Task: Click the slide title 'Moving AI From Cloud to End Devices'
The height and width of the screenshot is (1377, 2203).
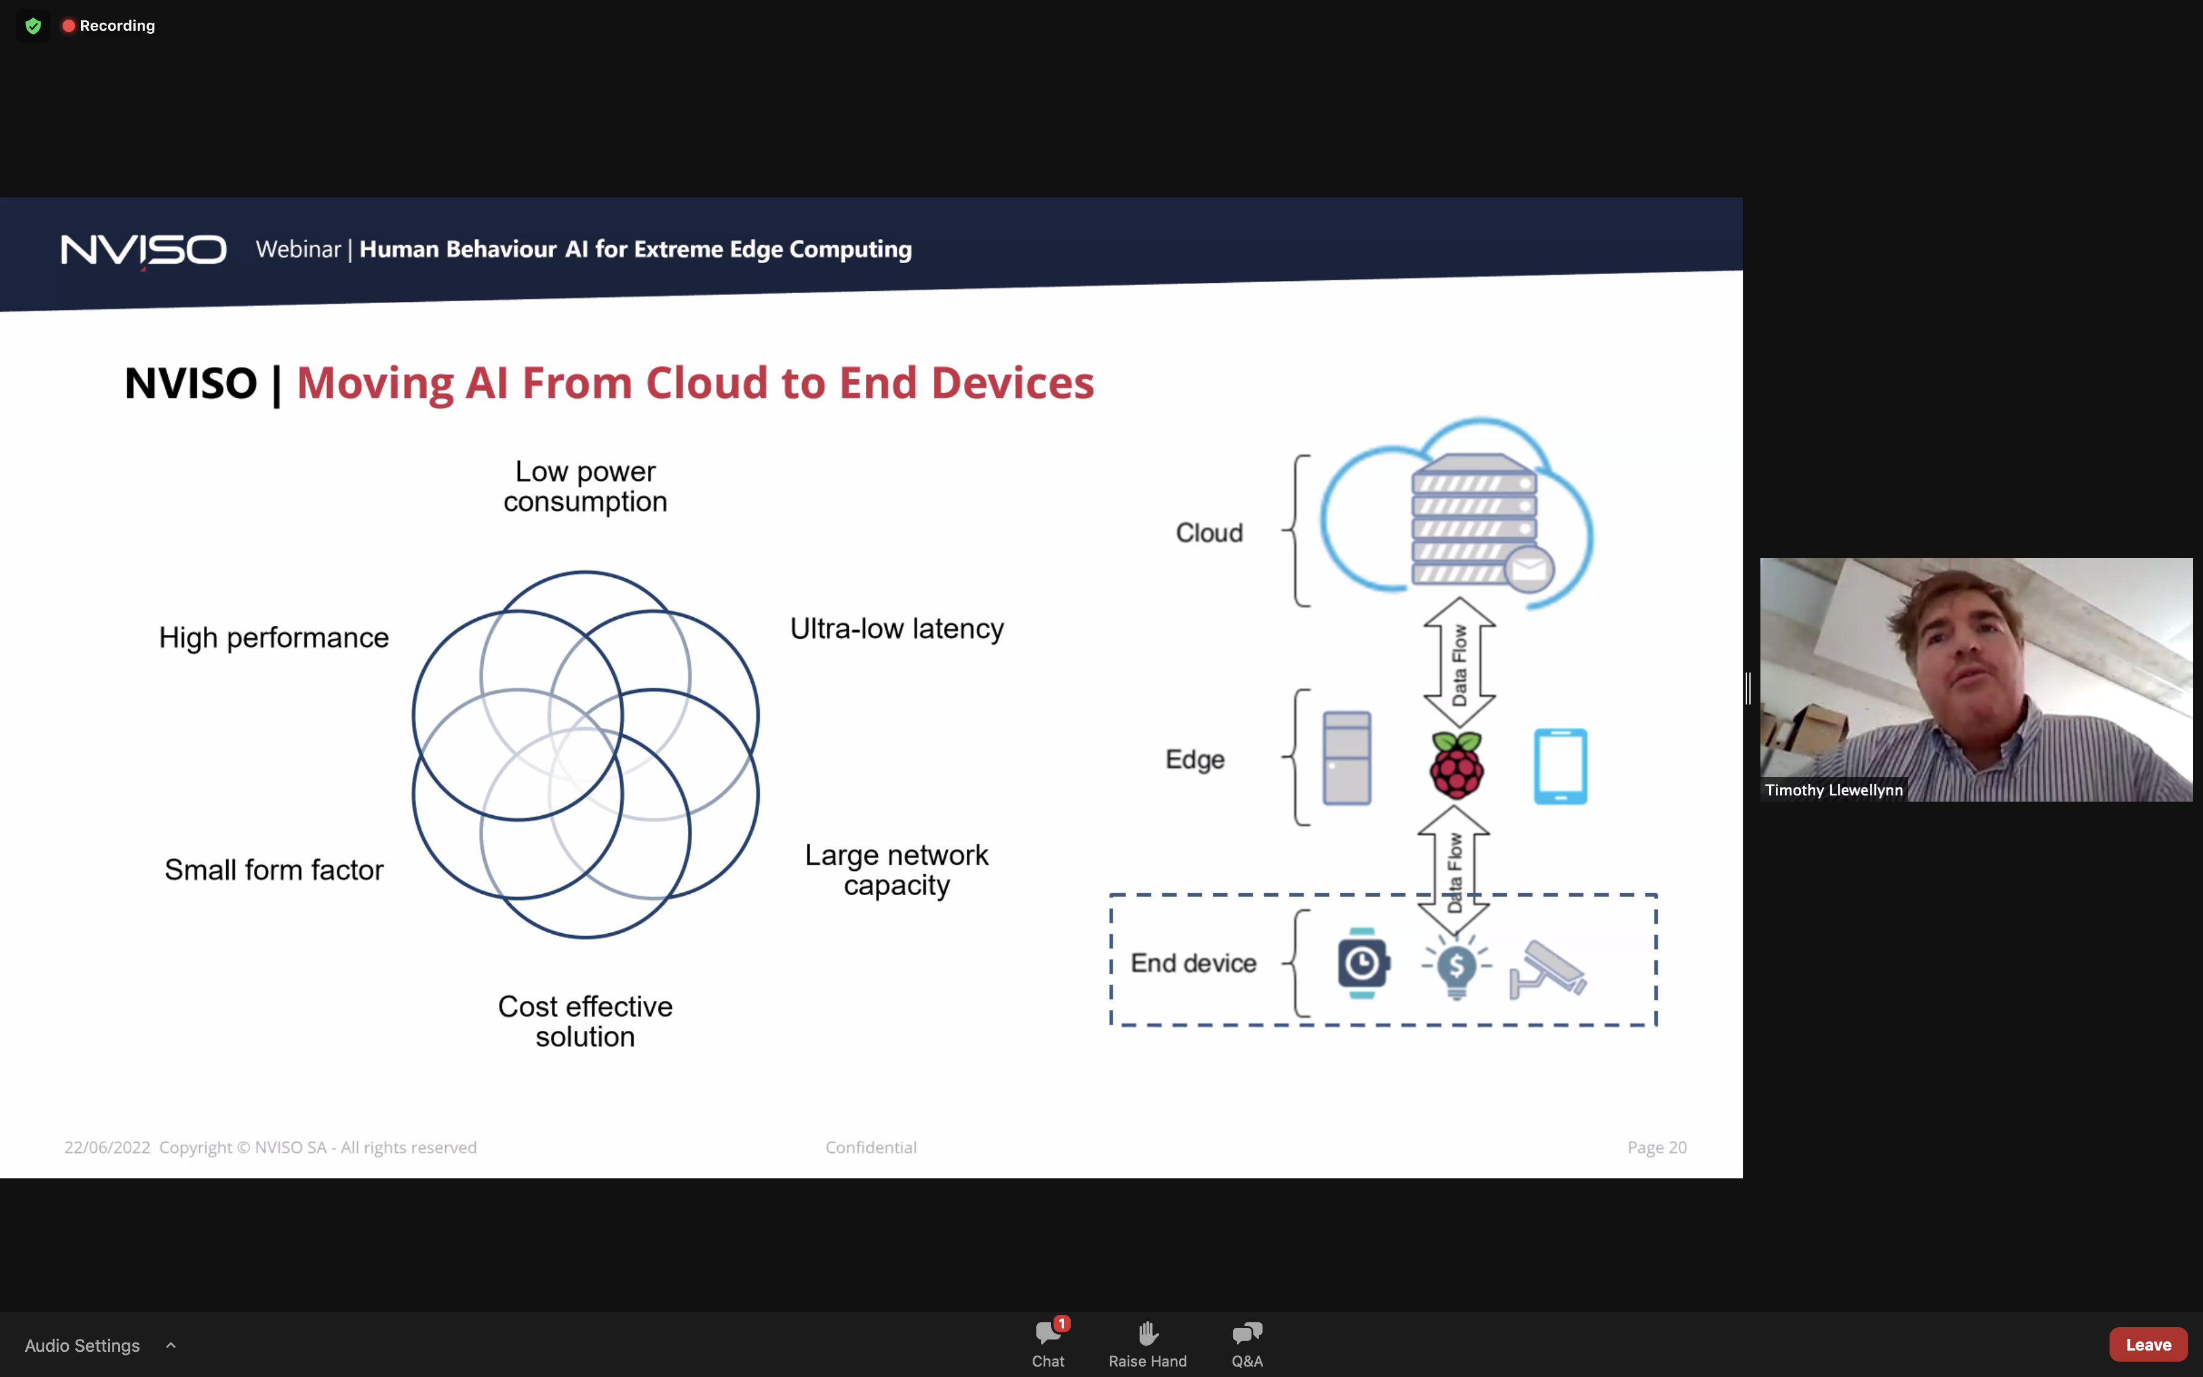Action: click(695, 382)
